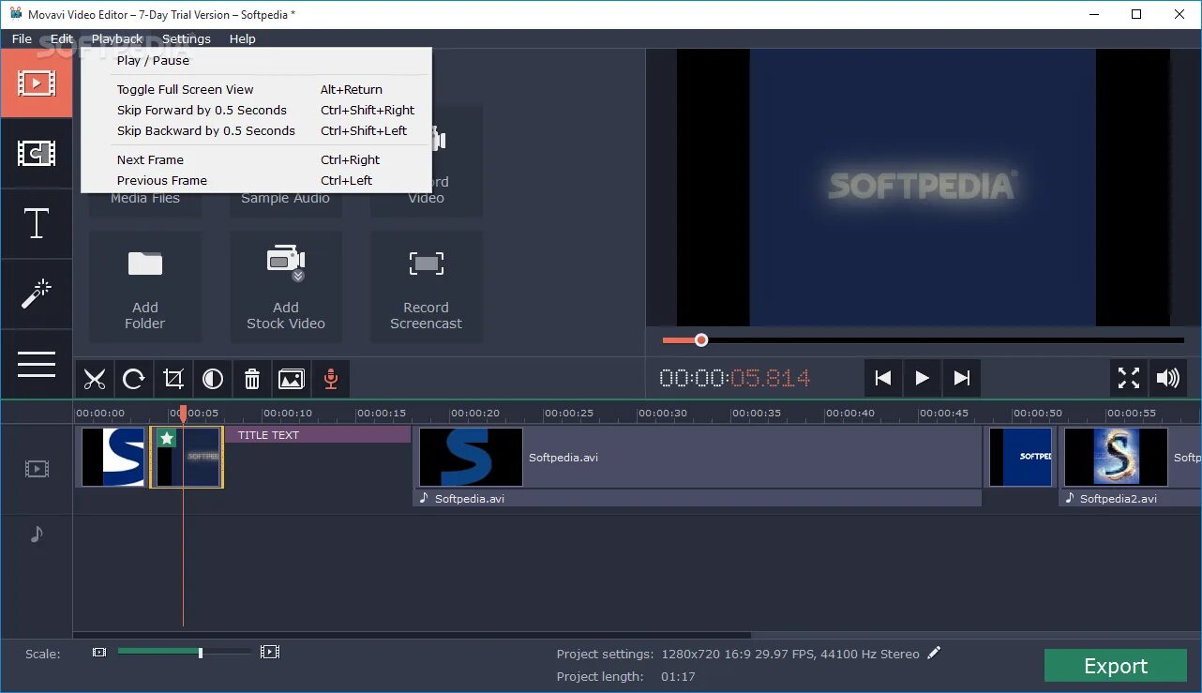Select the Softpedia.avi video clip
The image size is (1202, 693).
[699, 457]
